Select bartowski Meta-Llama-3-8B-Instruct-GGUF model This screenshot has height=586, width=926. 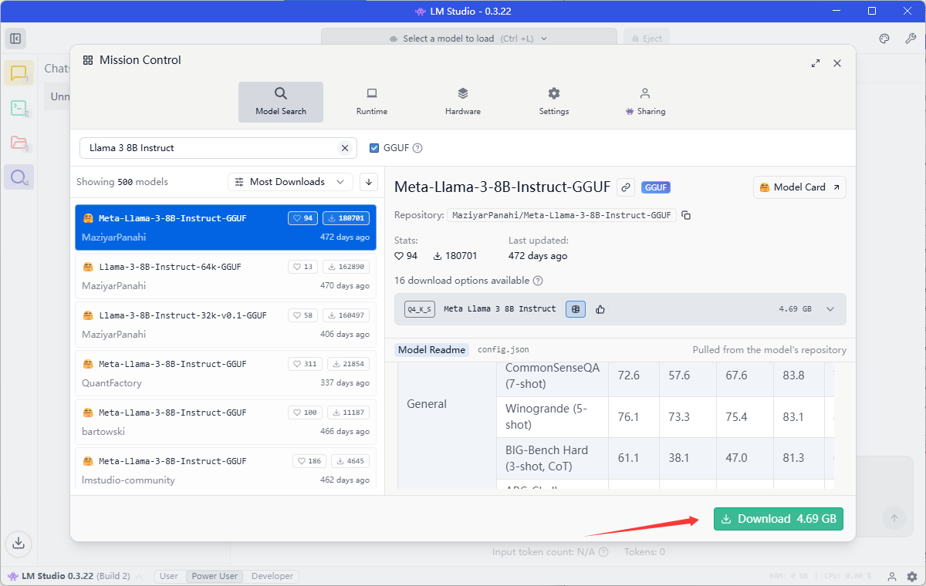[225, 422]
